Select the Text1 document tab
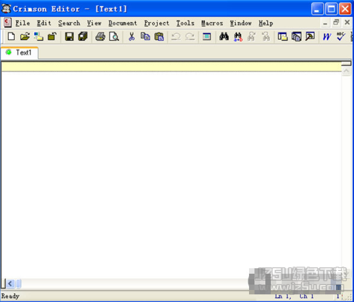 coord(20,53)
